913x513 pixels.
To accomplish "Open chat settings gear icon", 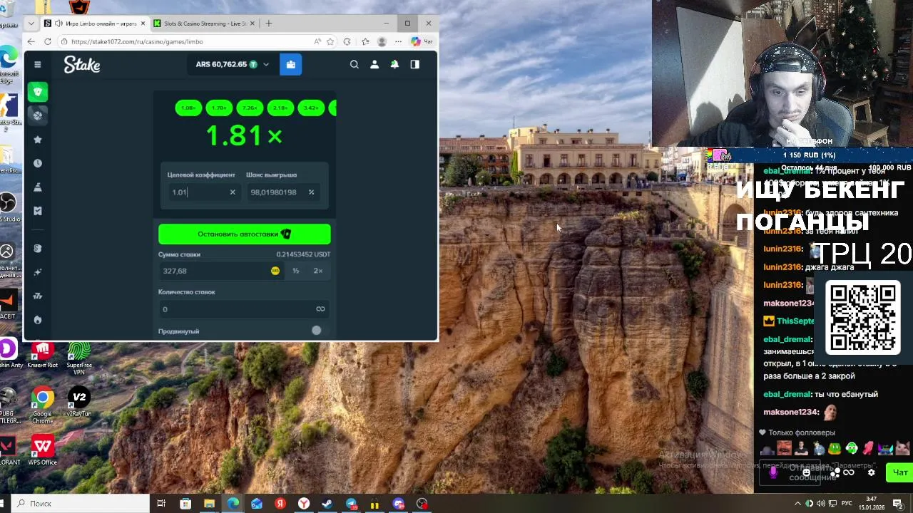I will coord(871,472).
